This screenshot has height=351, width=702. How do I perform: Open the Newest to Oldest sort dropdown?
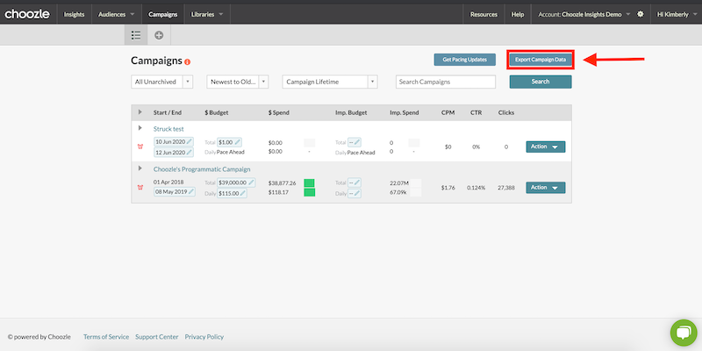(237, 82)
